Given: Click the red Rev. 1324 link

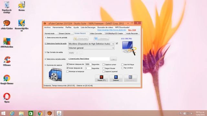Looking at the screenshot, I should 132,30.
